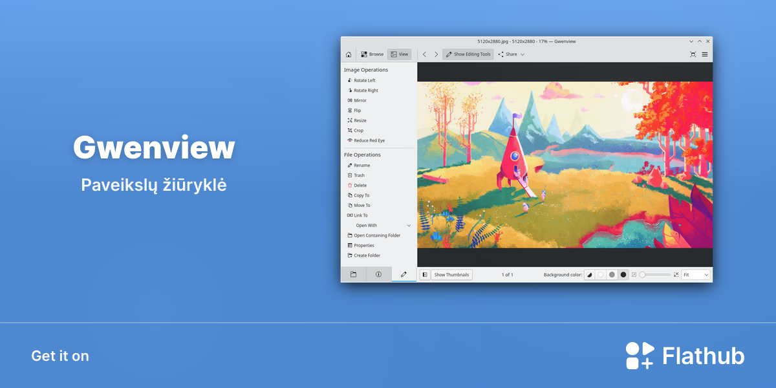Switch to View mode
The image size is (776, 388).
[400, 54]
